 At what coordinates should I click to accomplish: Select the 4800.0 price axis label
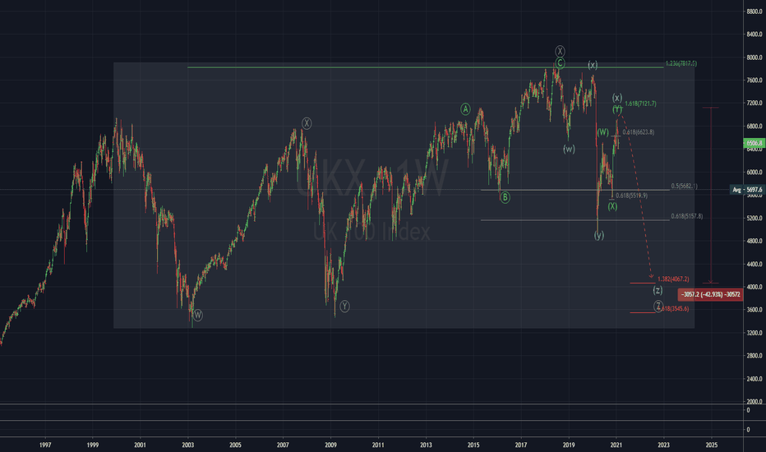(x=754, y=241)
